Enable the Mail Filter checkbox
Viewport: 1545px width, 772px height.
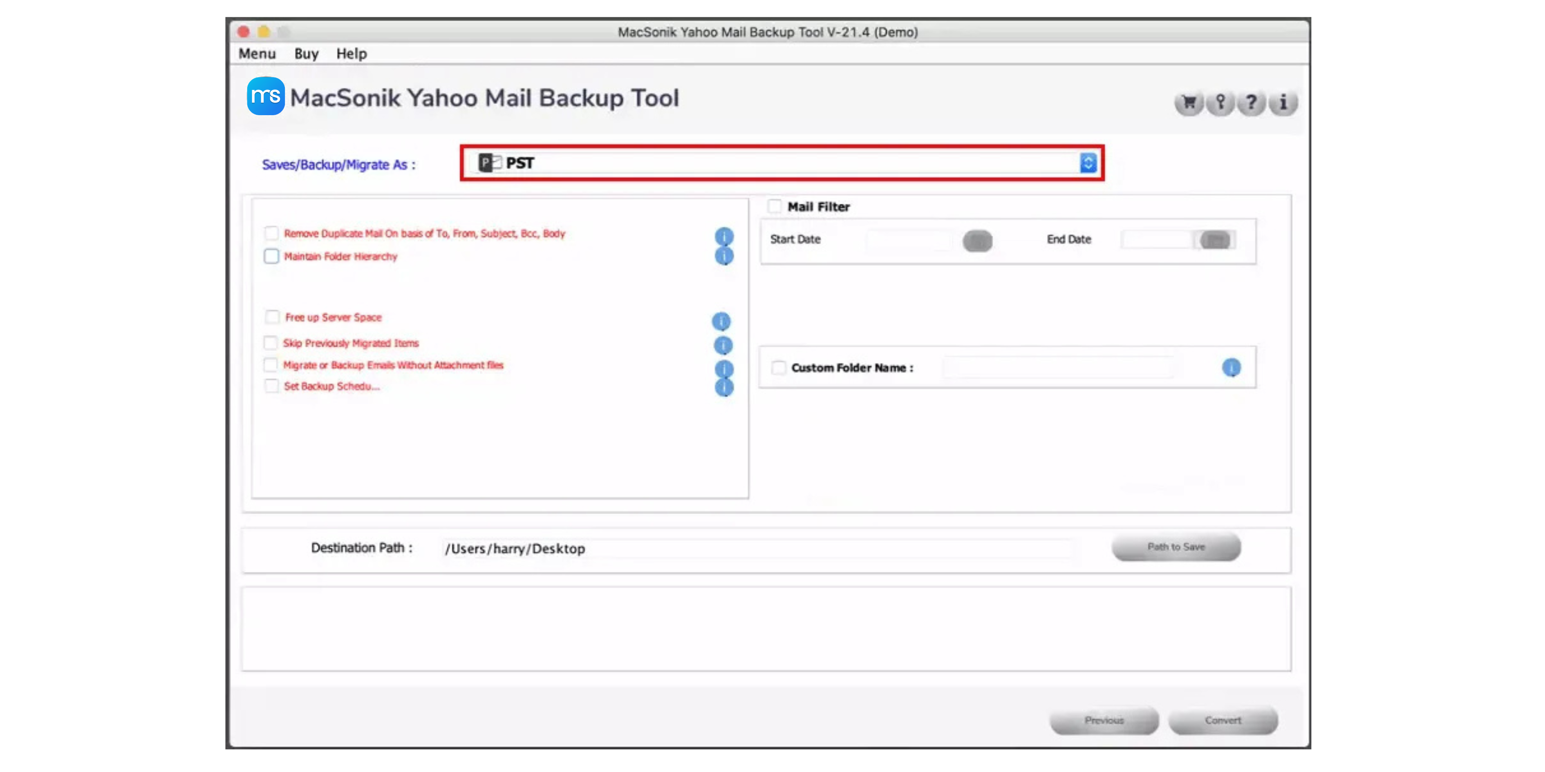point(774,207)
